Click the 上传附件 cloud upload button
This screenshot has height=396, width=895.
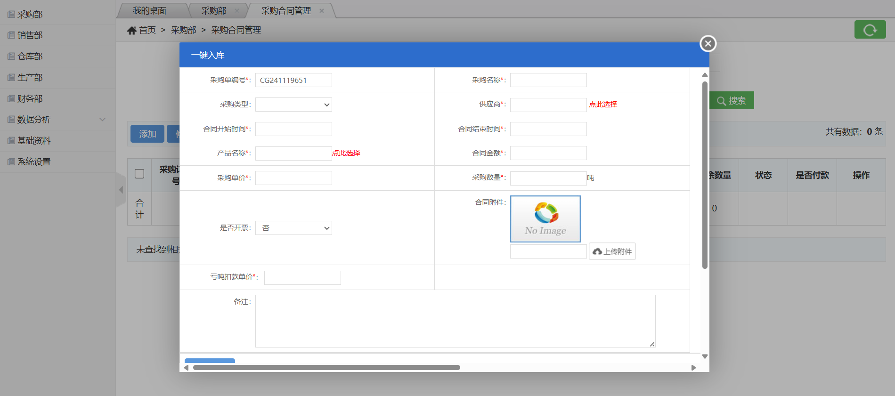pyautogui.click(x=612, y=251)
